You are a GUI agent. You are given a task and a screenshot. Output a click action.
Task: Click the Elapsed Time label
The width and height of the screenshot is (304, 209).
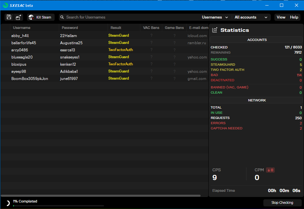point(224,190)
